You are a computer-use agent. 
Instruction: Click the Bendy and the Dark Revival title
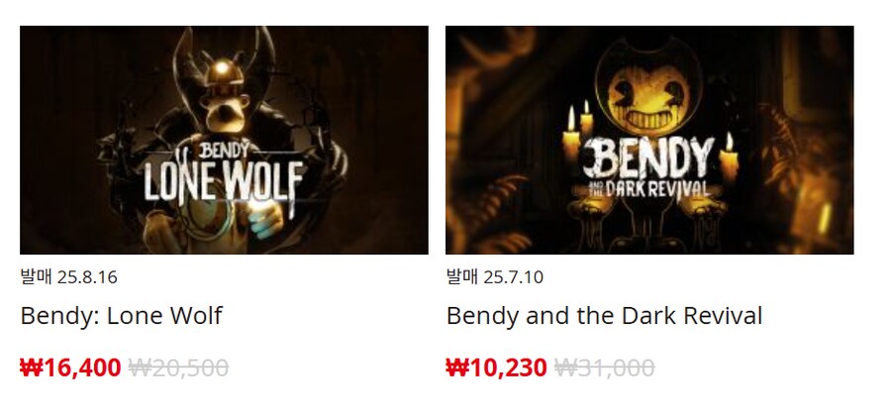click(604, 315)
